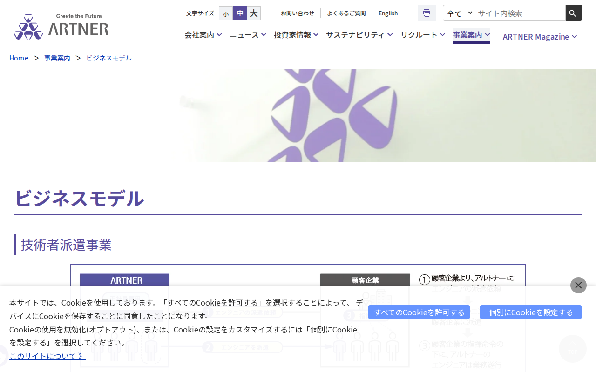Expand the ニュース menu
Viewport: 596px width, 372px height.
pos(248,34)
